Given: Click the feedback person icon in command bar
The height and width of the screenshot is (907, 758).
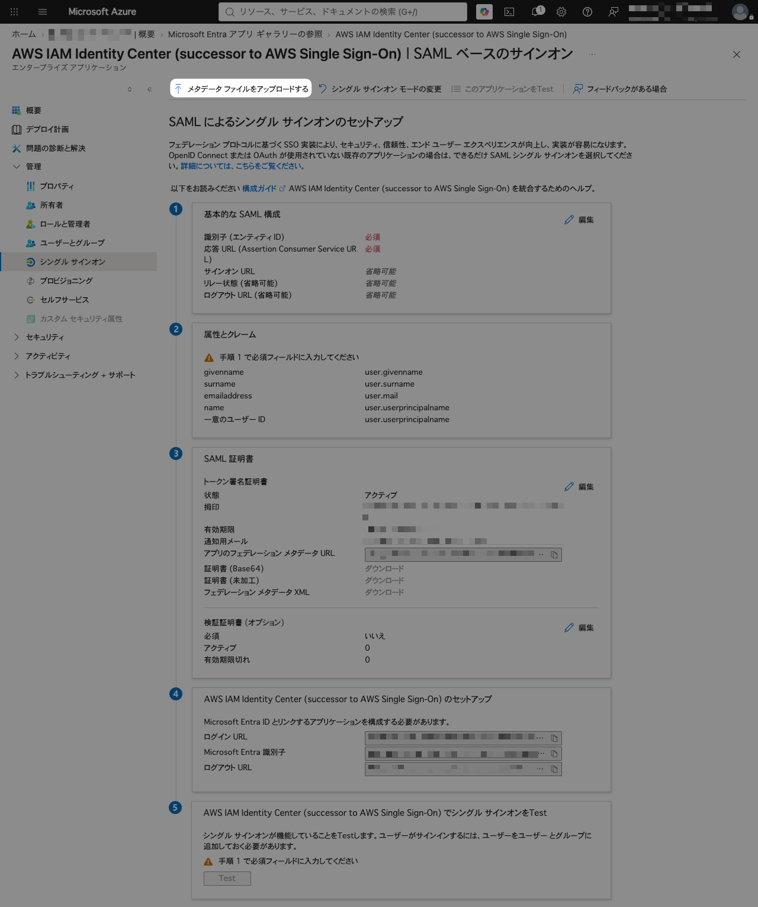Looking at the screenshot, I should 578,89.
